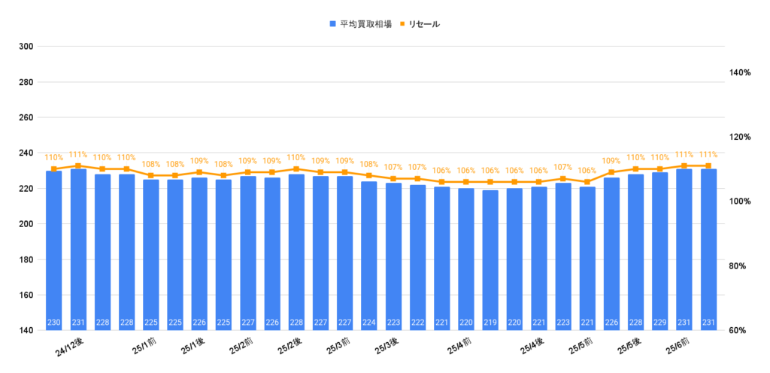Click the bar value label 230

pos(54,323)
